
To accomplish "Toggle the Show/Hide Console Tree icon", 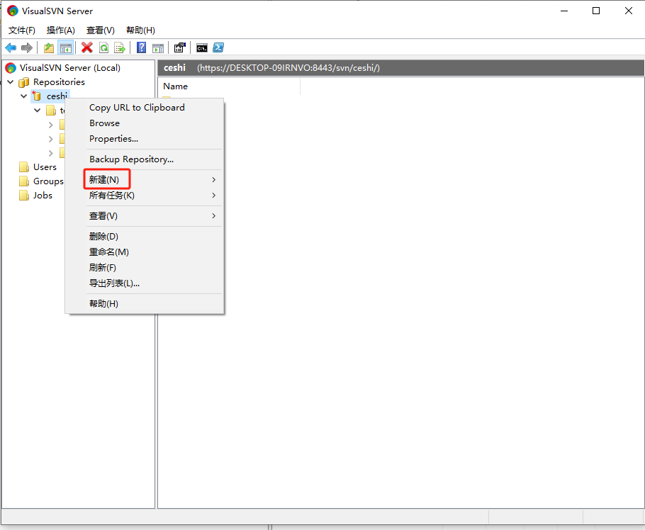I will point(66,47).
